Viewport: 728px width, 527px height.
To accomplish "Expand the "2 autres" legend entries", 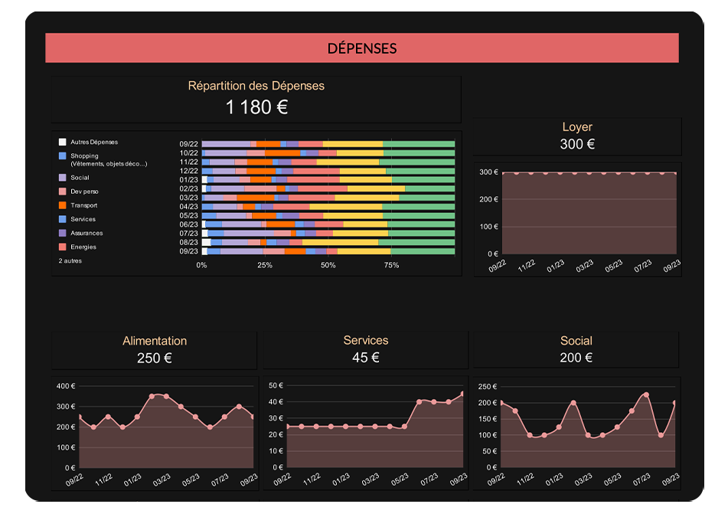I will click(70, 261).
